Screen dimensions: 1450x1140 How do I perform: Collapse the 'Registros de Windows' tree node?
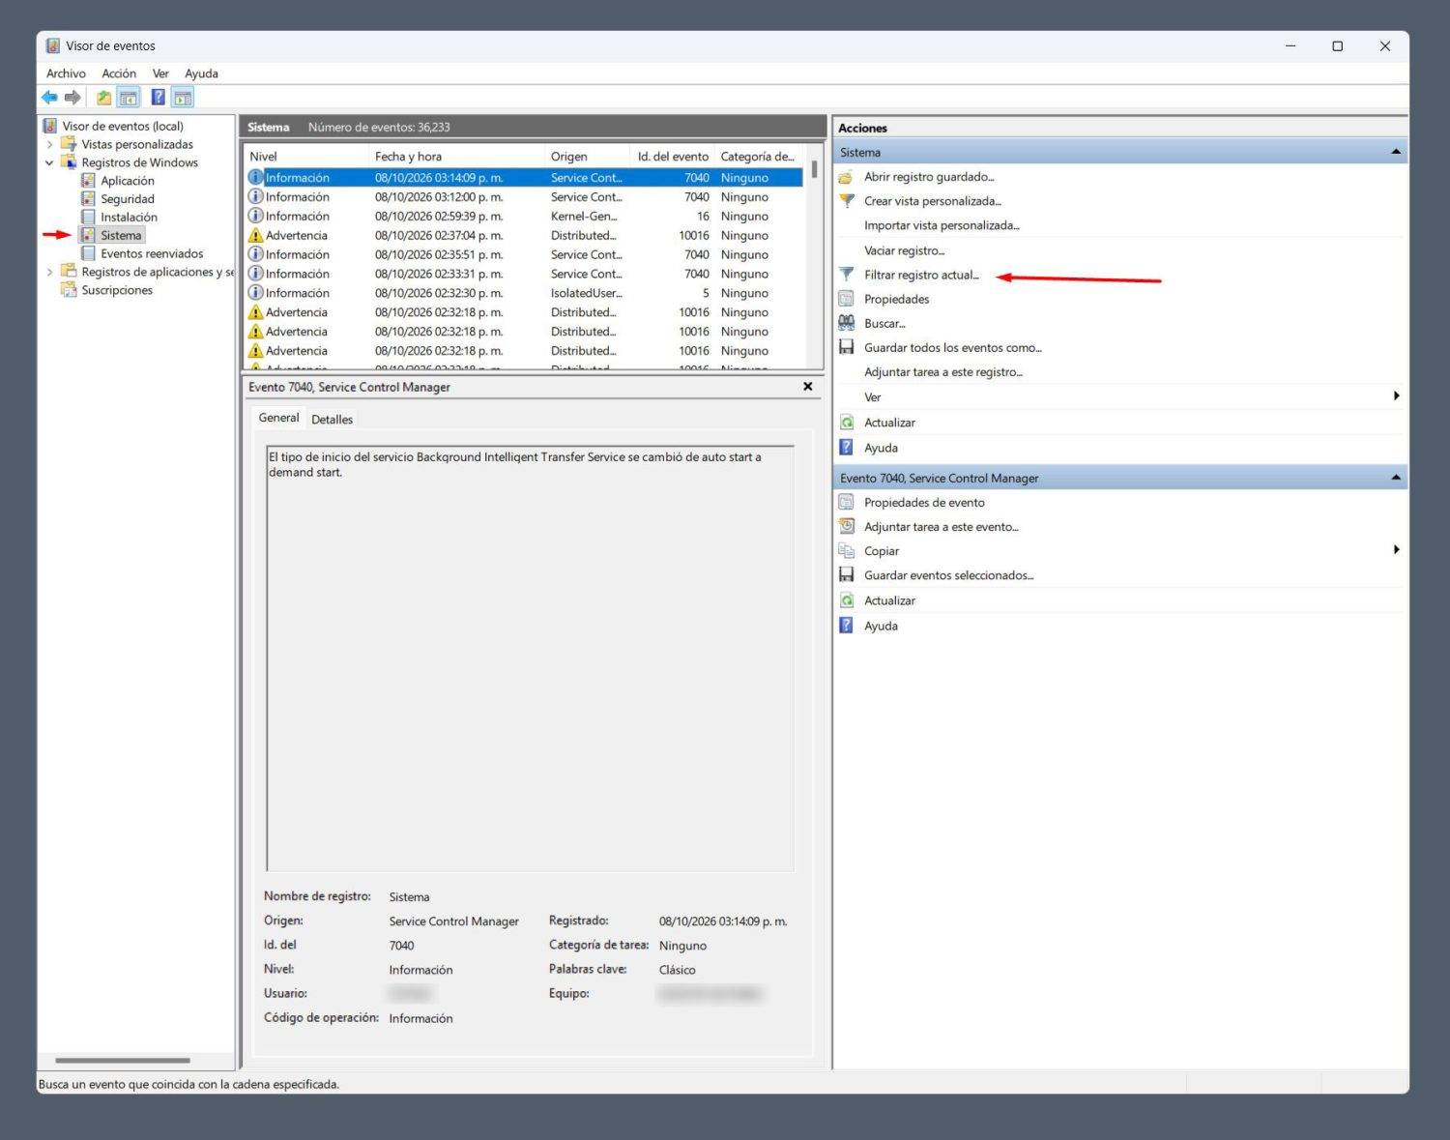point(50,163)
